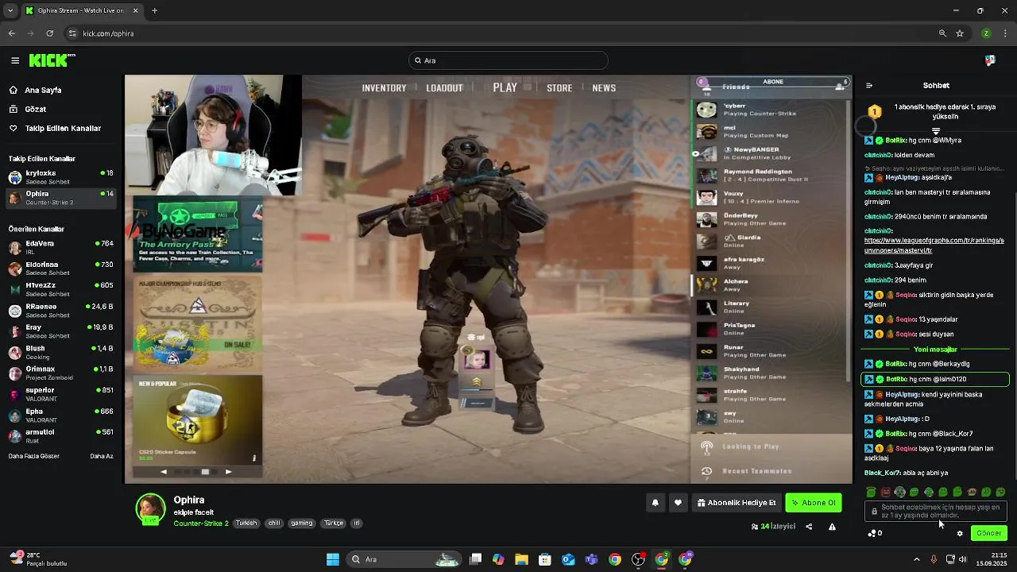This screenshot has width=1017, height=572.
Task: Open recommended channel Hiveezzz
Action: point(60,288)
